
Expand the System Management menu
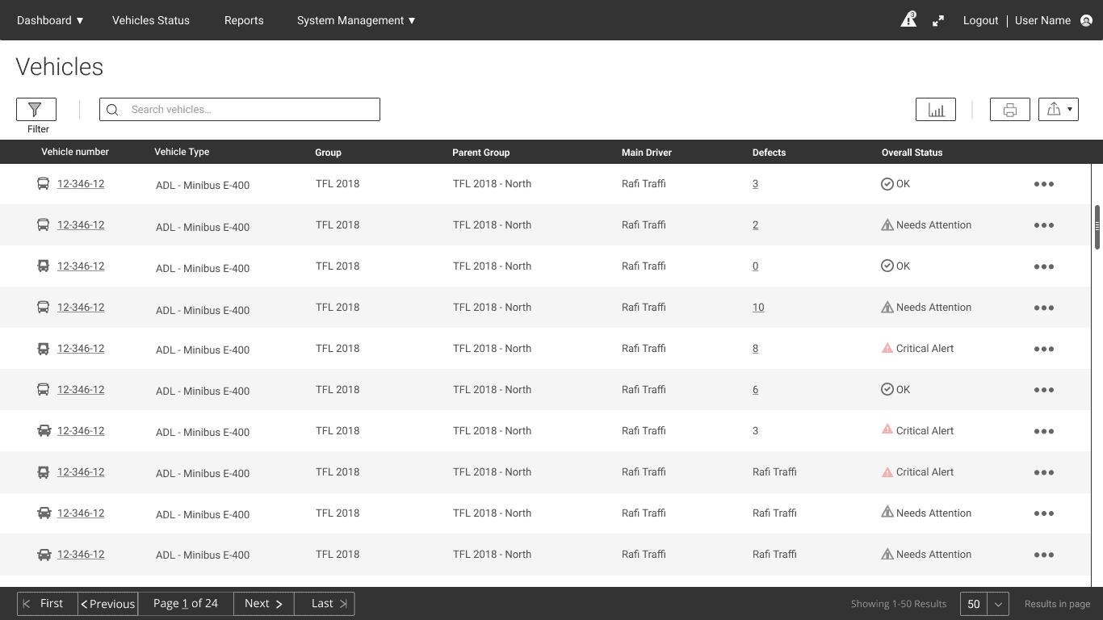[356, 20]
